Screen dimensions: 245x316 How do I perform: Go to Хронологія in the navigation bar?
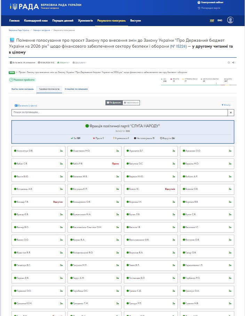85,21
